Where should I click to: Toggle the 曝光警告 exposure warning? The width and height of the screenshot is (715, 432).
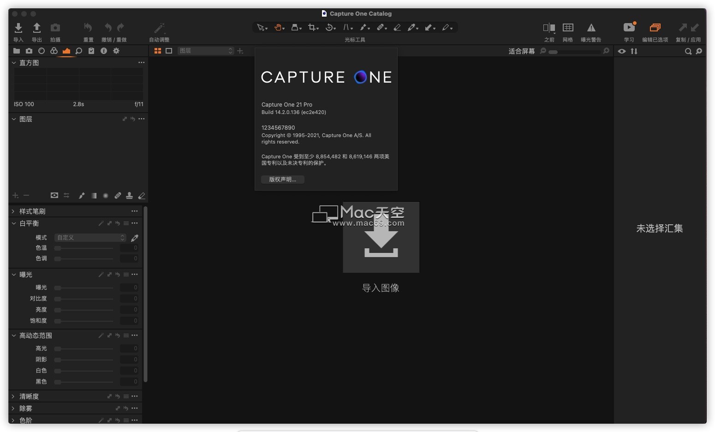(x=591, y=28)
